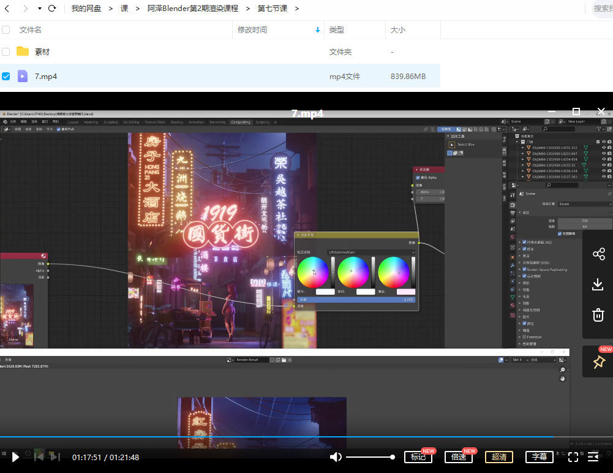Go back with the left arrow
613x473 pixels.
[7, 8]
